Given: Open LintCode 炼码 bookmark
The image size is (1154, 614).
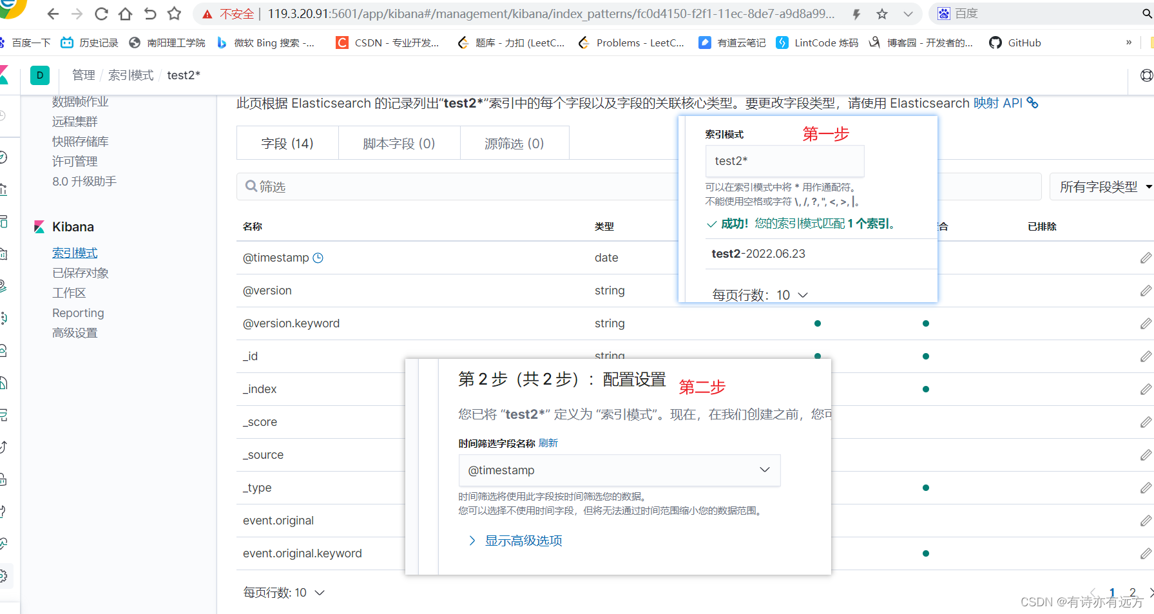Looking at the screenshot, I should [817, 43].
